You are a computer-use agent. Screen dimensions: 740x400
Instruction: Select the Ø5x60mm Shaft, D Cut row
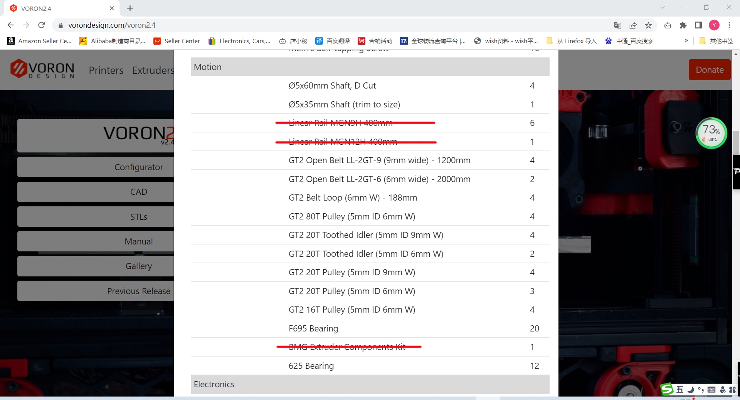(370, 85)
